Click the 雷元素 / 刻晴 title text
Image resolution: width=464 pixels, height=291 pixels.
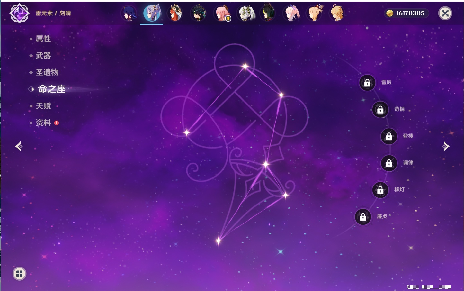[53, 13]
